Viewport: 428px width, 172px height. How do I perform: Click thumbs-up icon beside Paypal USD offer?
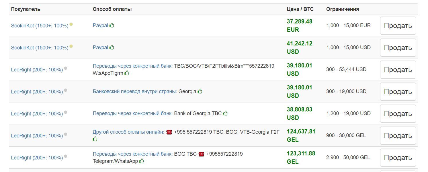112,47
